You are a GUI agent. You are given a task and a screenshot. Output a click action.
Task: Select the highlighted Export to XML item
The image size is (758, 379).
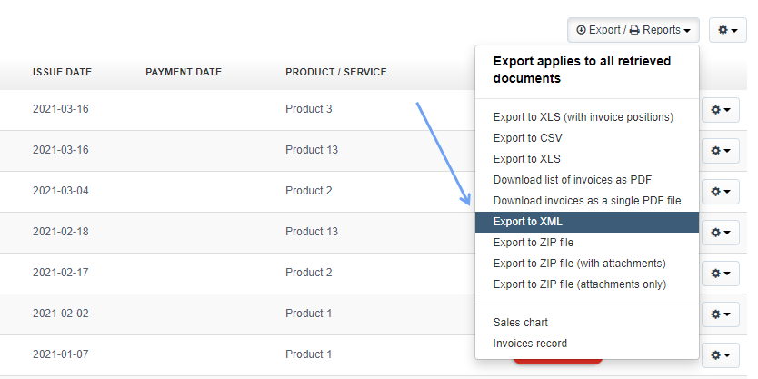tap(528, 222)
